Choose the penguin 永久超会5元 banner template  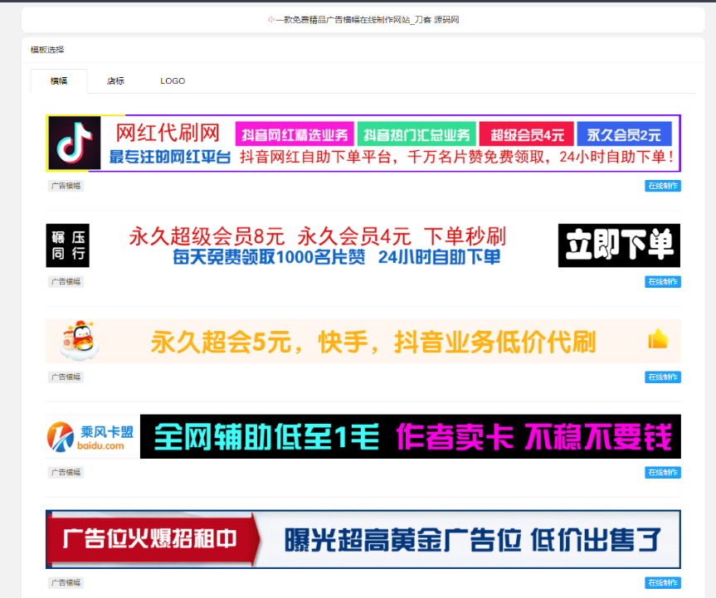(x=363, y=342)
